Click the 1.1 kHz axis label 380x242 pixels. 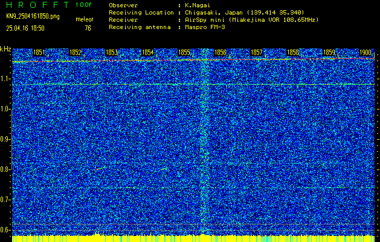5,79
